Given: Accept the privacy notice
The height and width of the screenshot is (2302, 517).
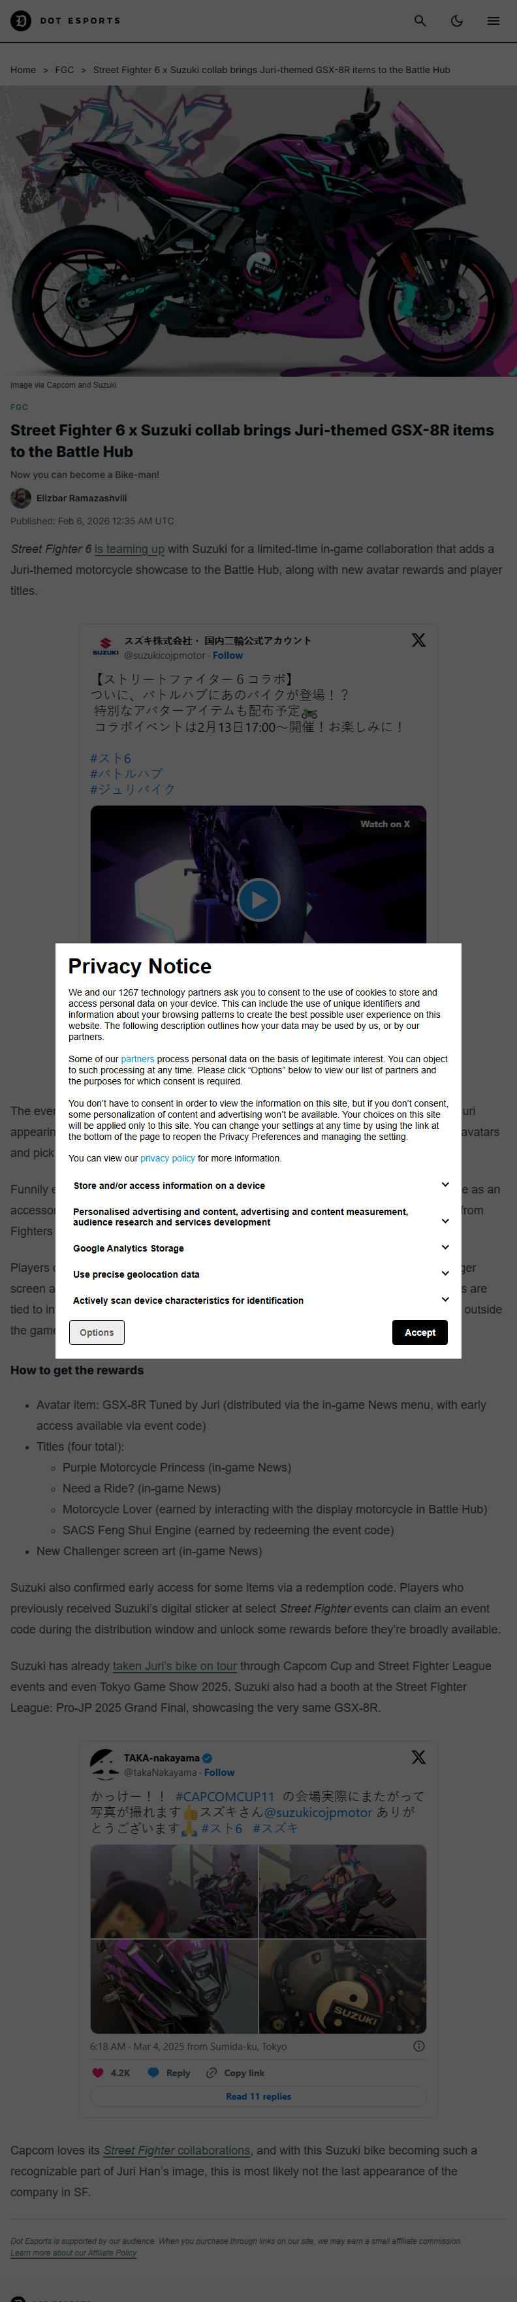Looking at the screenshot, I should point(420,1331).
